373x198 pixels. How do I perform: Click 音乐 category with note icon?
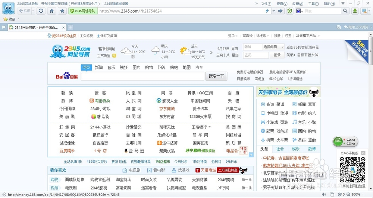click(299, 123)
